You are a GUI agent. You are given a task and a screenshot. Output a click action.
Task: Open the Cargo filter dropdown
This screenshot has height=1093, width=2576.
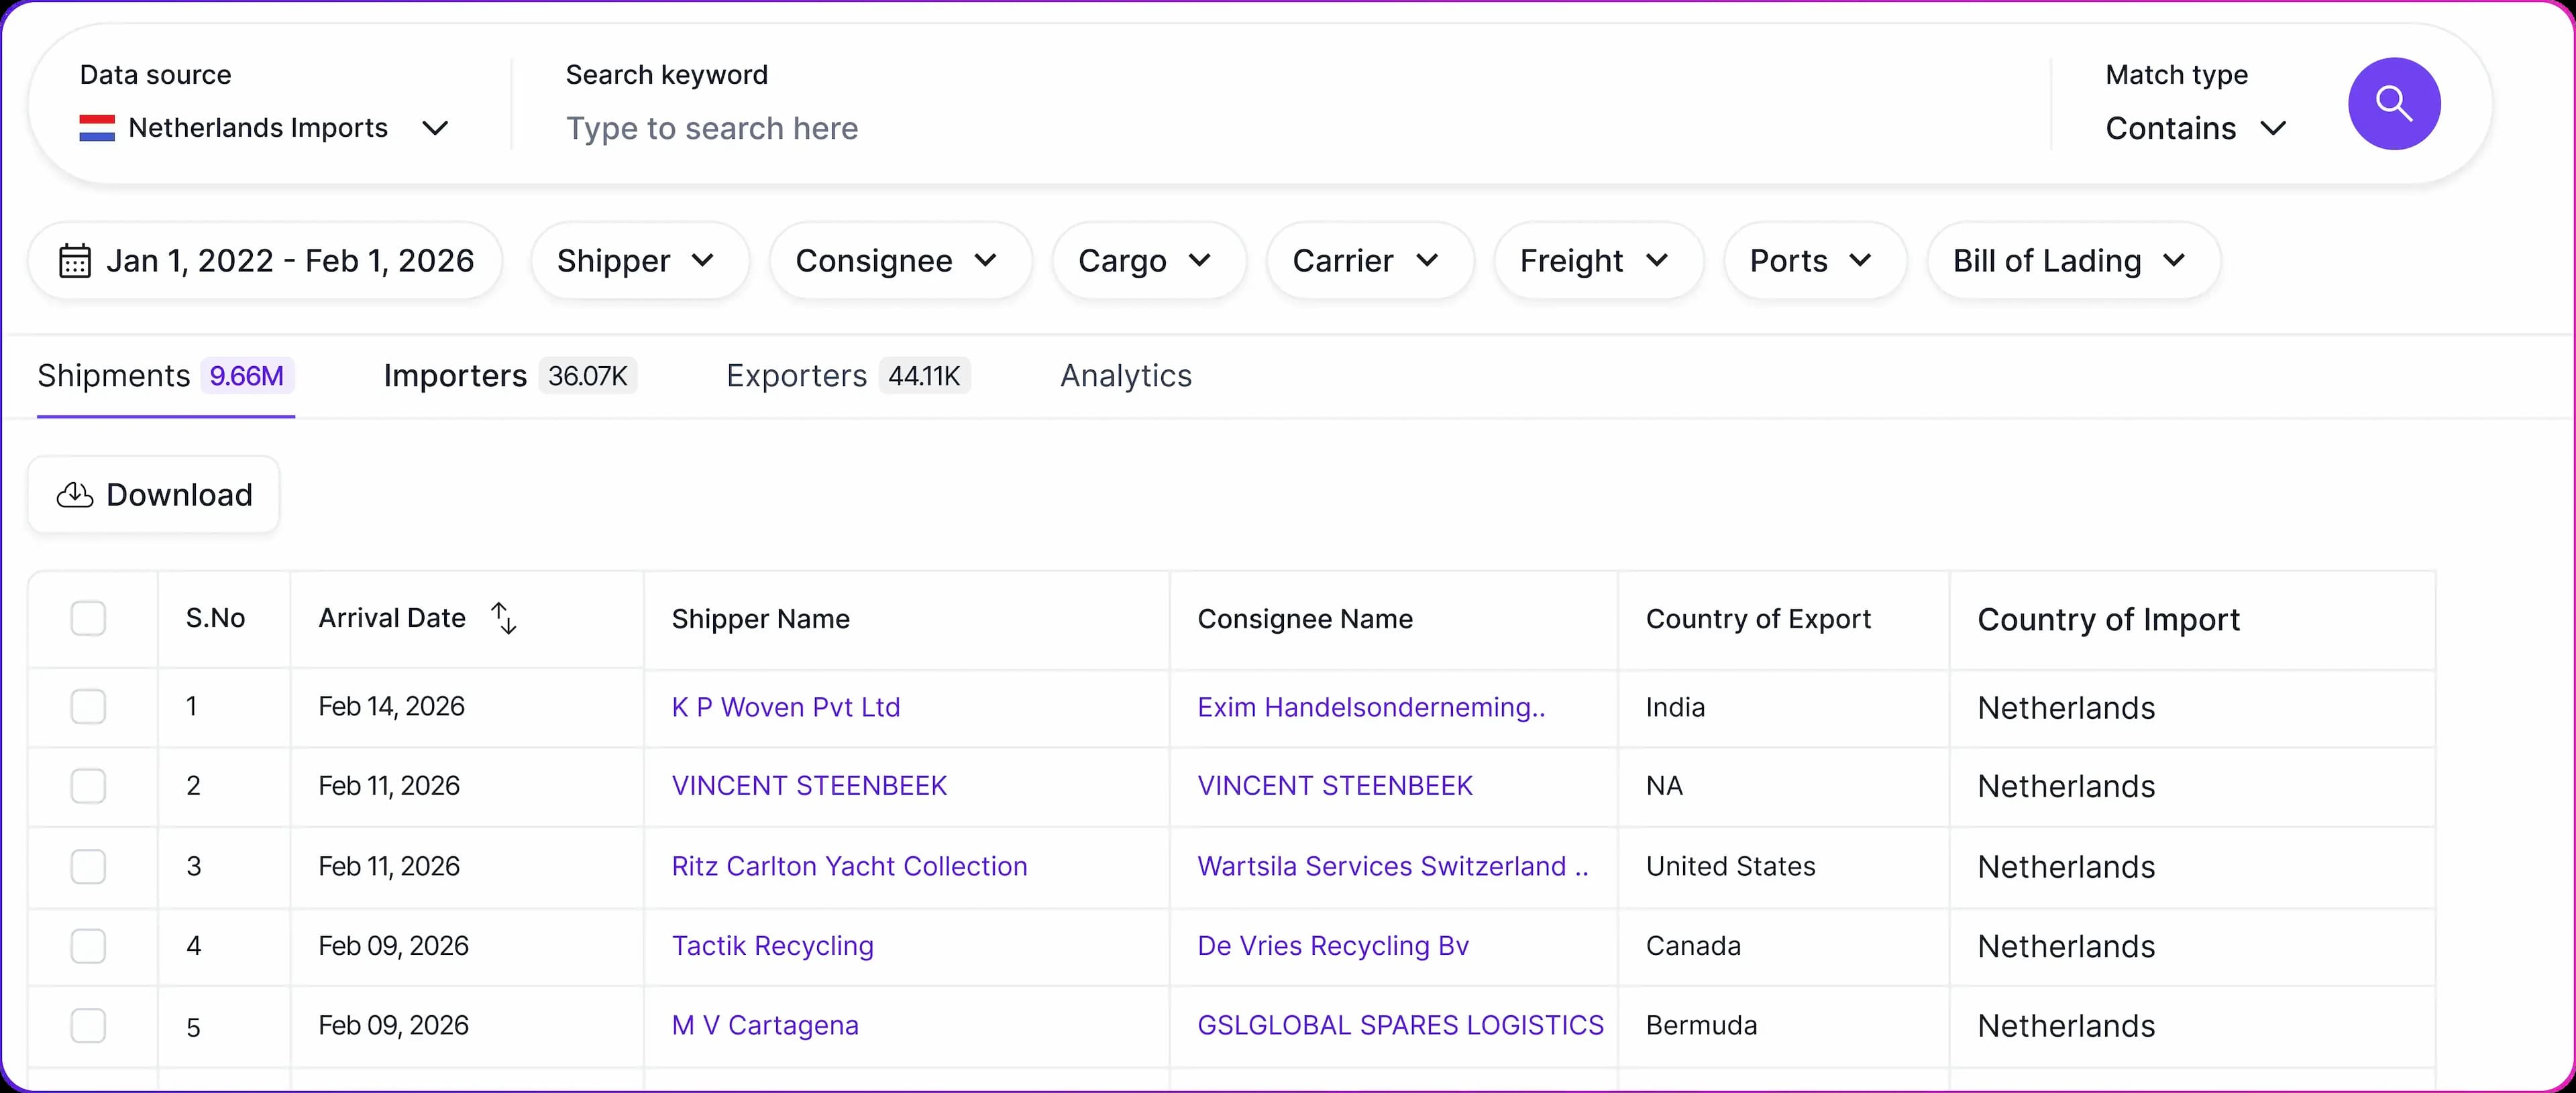[1147, 261]
